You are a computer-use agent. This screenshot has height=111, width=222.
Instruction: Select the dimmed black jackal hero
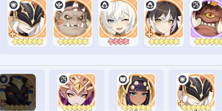point(18,92)
